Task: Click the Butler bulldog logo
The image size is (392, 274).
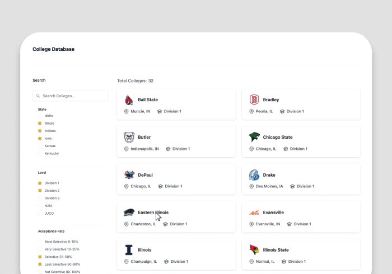Action: 129,137
